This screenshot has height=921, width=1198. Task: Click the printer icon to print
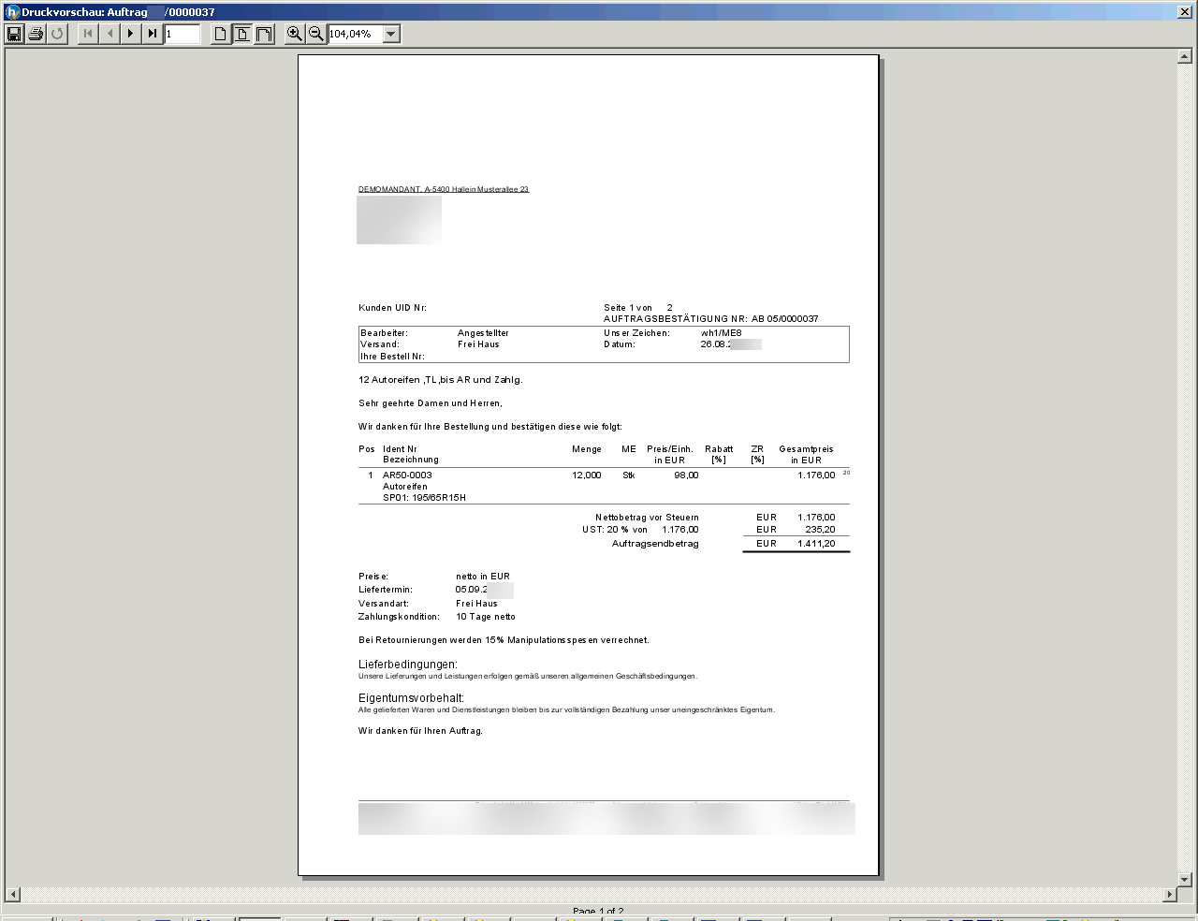tap(36, 34)
